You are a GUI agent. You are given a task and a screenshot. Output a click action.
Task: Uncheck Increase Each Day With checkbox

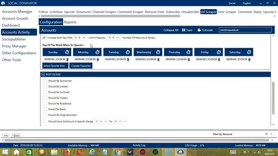point(44,38)
